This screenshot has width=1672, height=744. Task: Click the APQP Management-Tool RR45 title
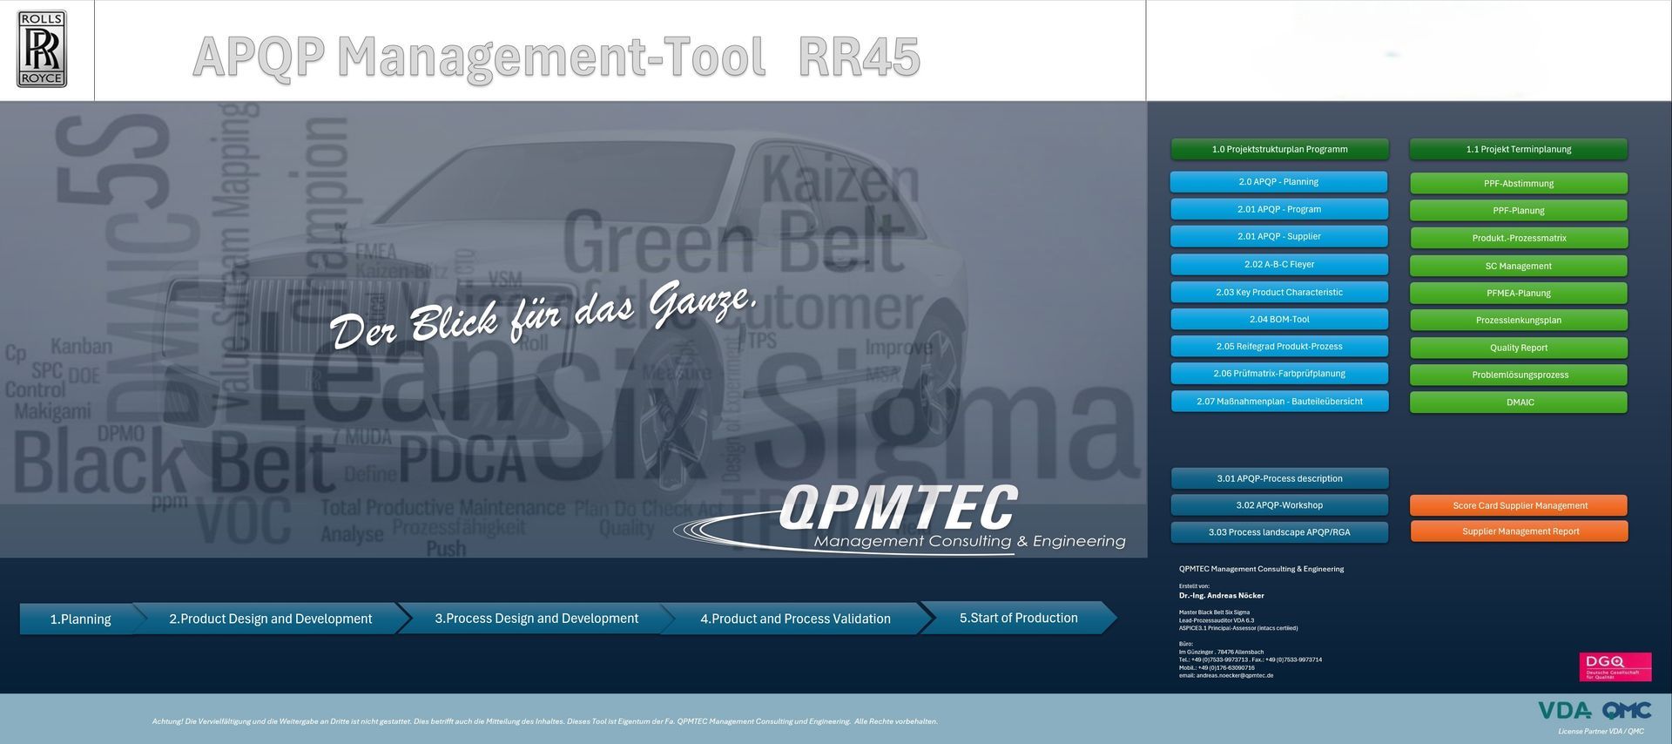tap(556, 57)
